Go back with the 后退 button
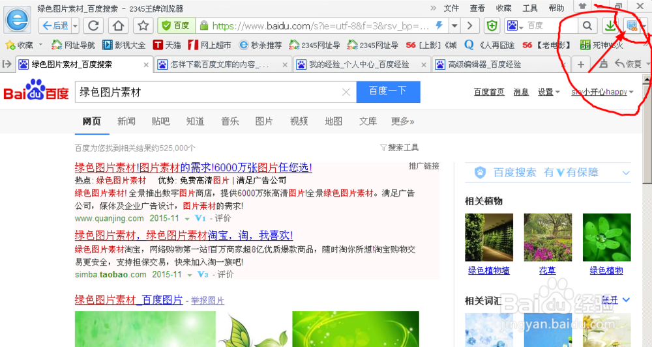The width and height of the screenshot is (652, 347). 55,26
